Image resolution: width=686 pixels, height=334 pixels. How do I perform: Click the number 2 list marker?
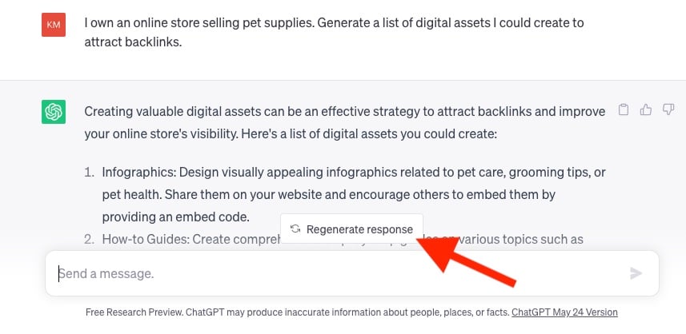coord(90,239)
